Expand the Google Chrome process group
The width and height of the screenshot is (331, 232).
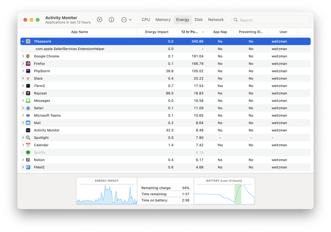(23, 56)
